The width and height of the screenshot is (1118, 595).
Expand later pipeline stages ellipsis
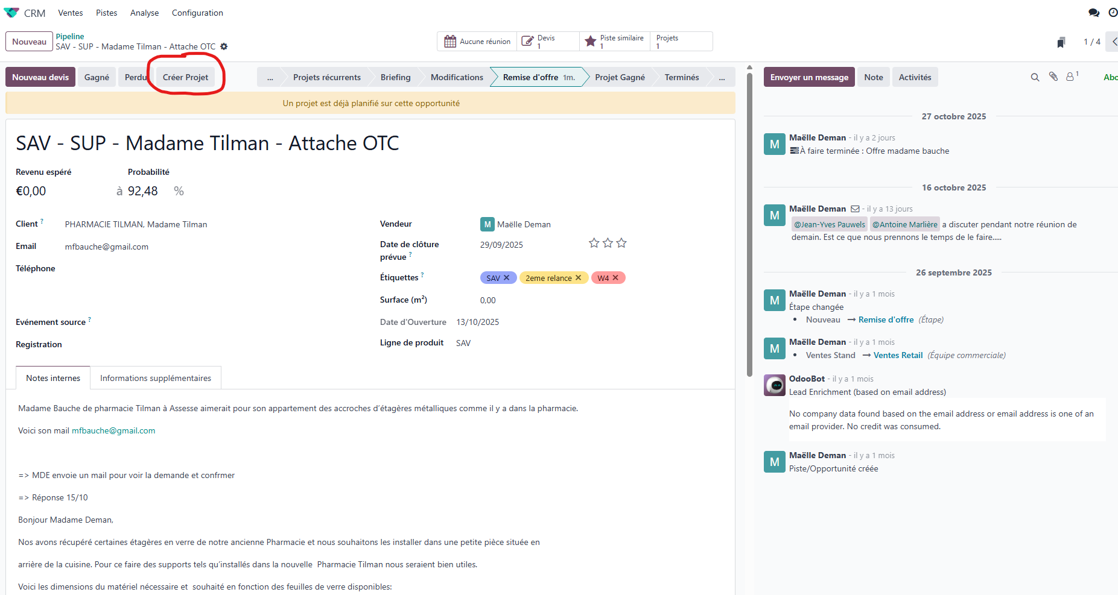tap(722, 77)
